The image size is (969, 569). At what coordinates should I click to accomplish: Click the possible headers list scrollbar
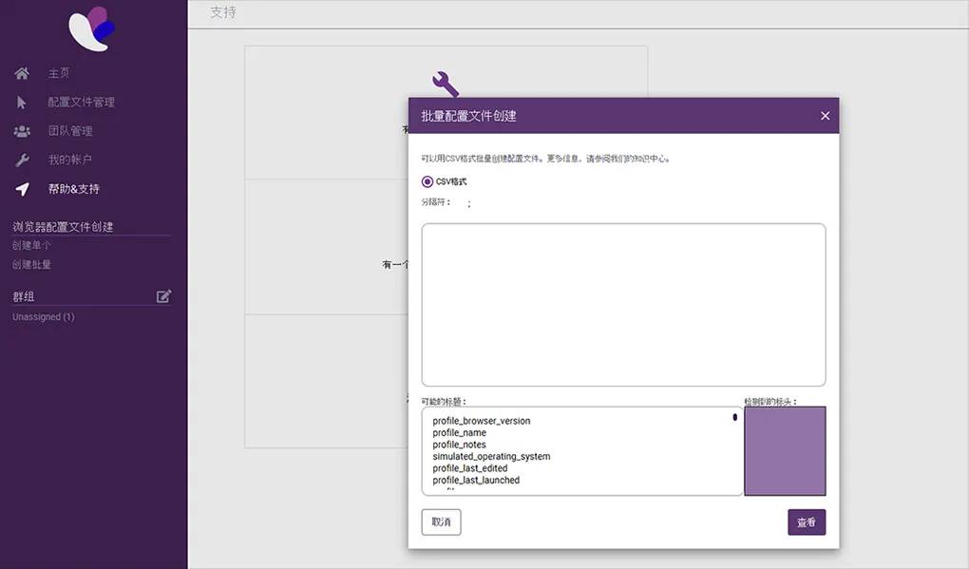734,418
